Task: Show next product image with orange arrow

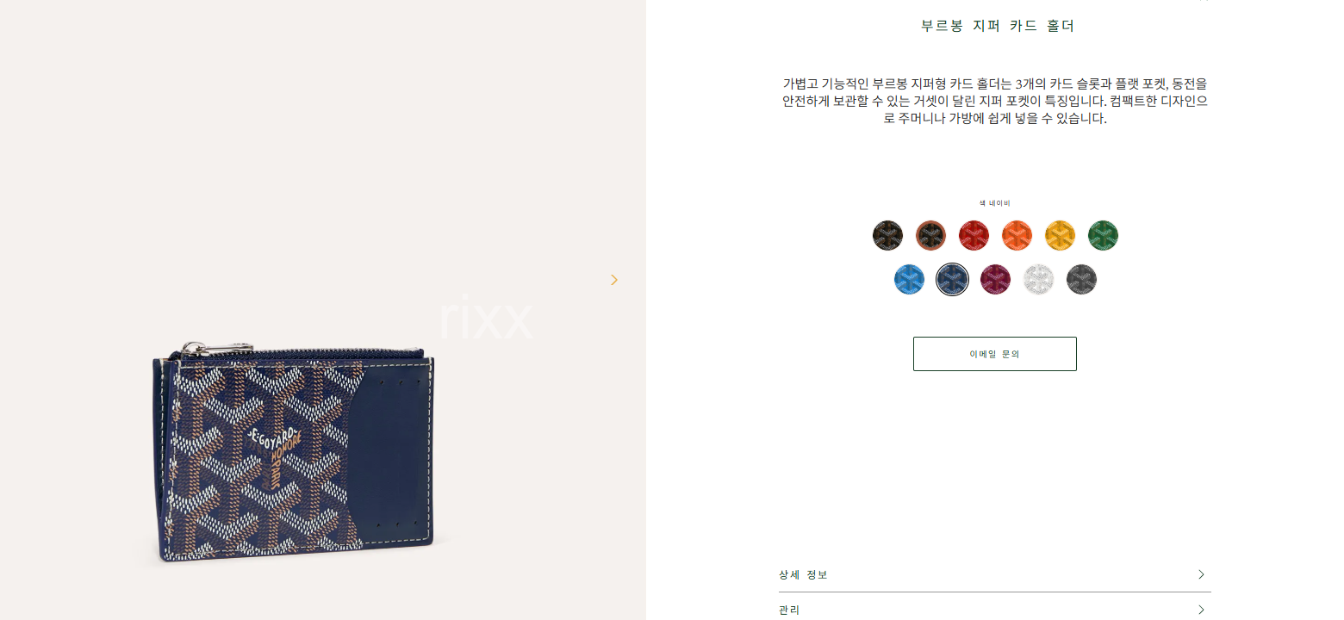Action: (x=614, y=280)
